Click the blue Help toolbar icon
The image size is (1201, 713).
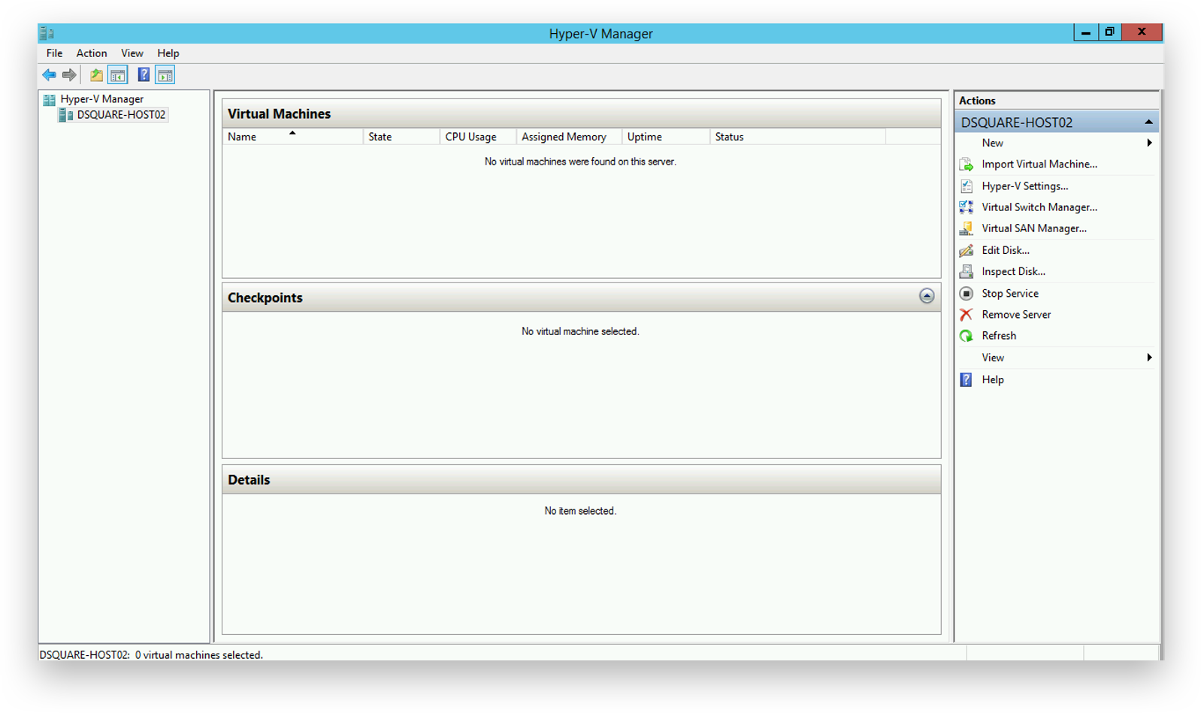[144, 75]
